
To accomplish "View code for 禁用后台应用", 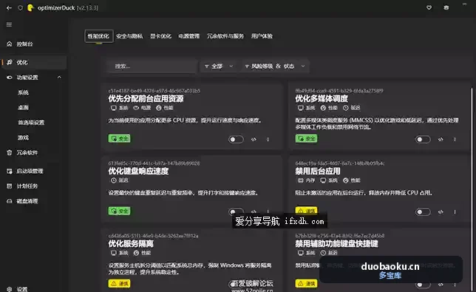I will (x=441, y=212).
